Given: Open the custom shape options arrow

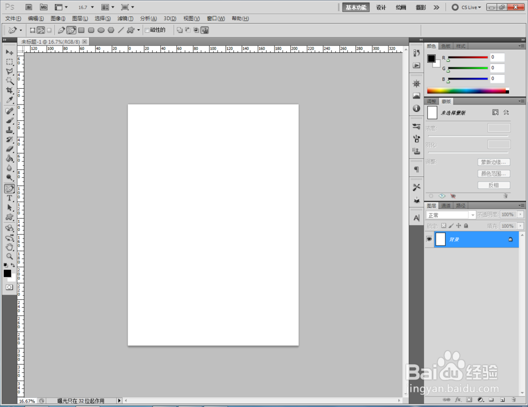Looking at the screenshot, I should (138, 30).
